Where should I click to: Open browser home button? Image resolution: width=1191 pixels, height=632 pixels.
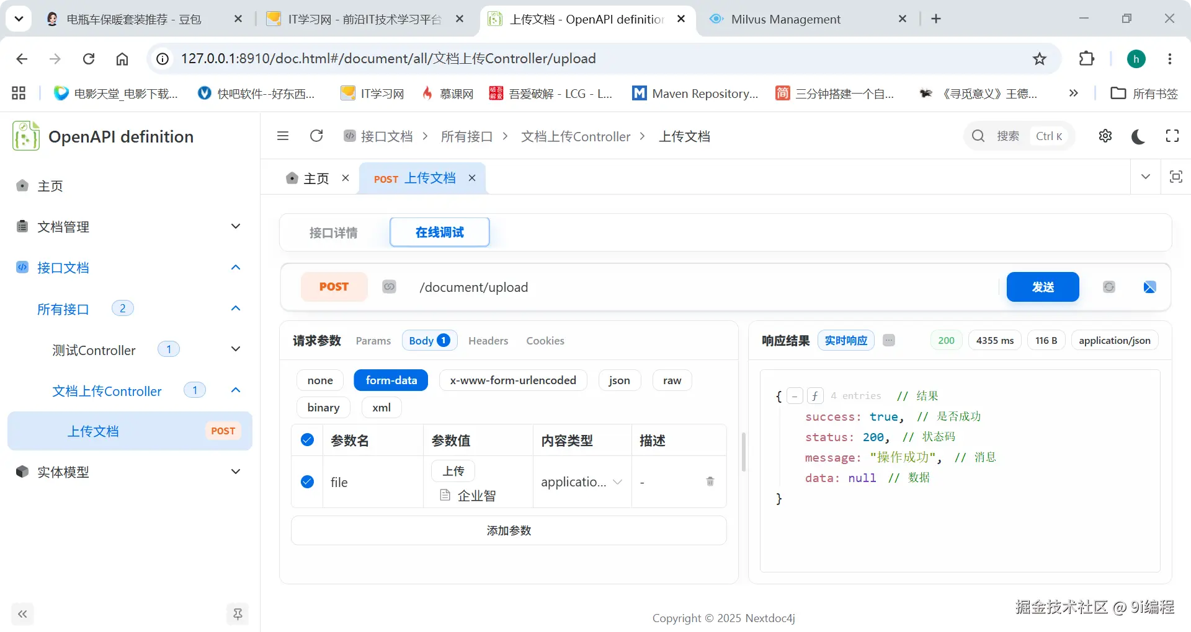click(x=122, y=59)
